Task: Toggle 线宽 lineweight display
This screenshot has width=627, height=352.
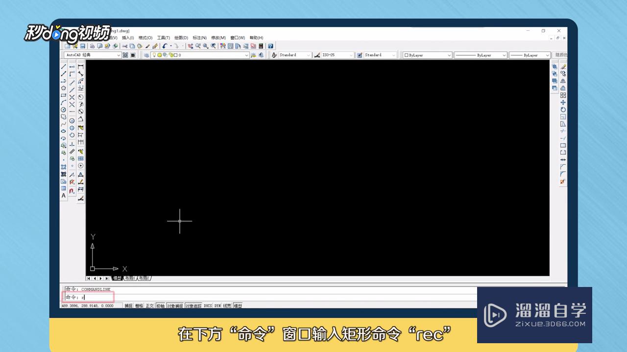Action: tap(227, 306)
